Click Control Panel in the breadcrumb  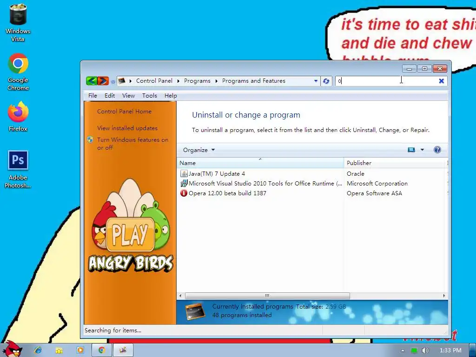click(x=154, y=81)
